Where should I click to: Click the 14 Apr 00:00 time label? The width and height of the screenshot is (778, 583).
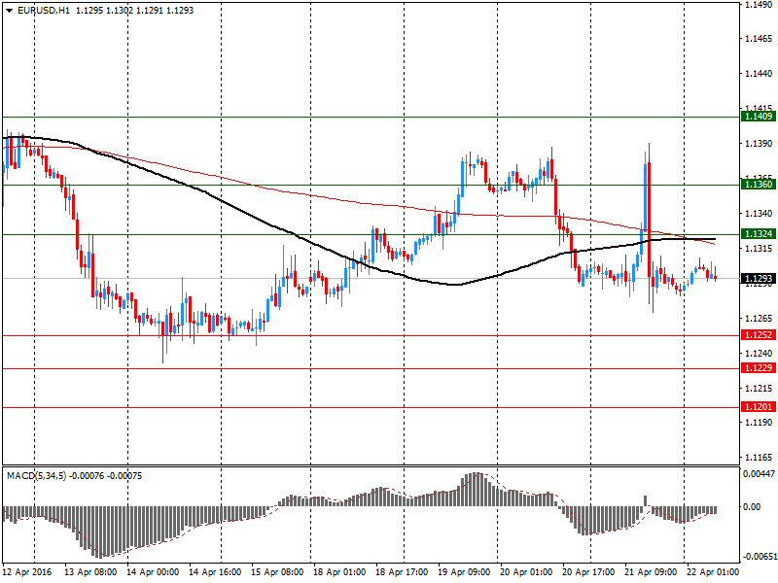[x=153, y=572]
